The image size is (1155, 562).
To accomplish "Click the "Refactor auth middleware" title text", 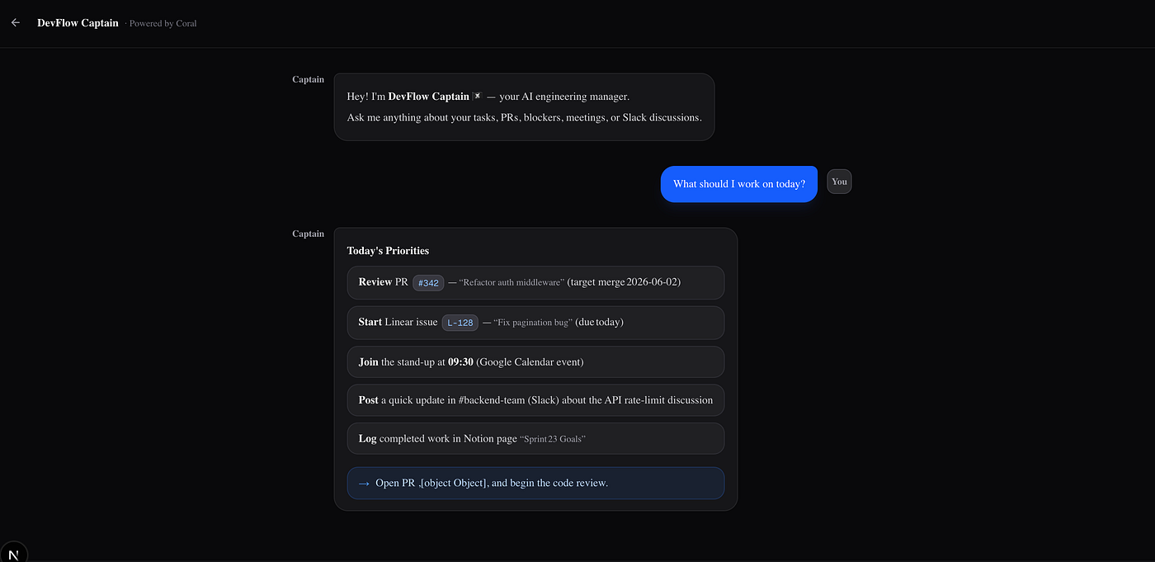I will coord(511,282).
